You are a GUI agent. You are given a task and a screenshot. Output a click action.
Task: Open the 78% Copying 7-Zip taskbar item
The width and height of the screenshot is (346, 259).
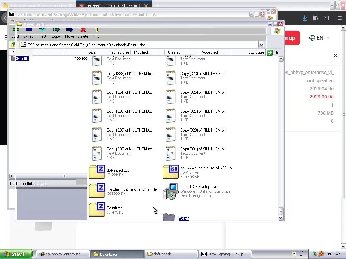[x=225, y=254]
